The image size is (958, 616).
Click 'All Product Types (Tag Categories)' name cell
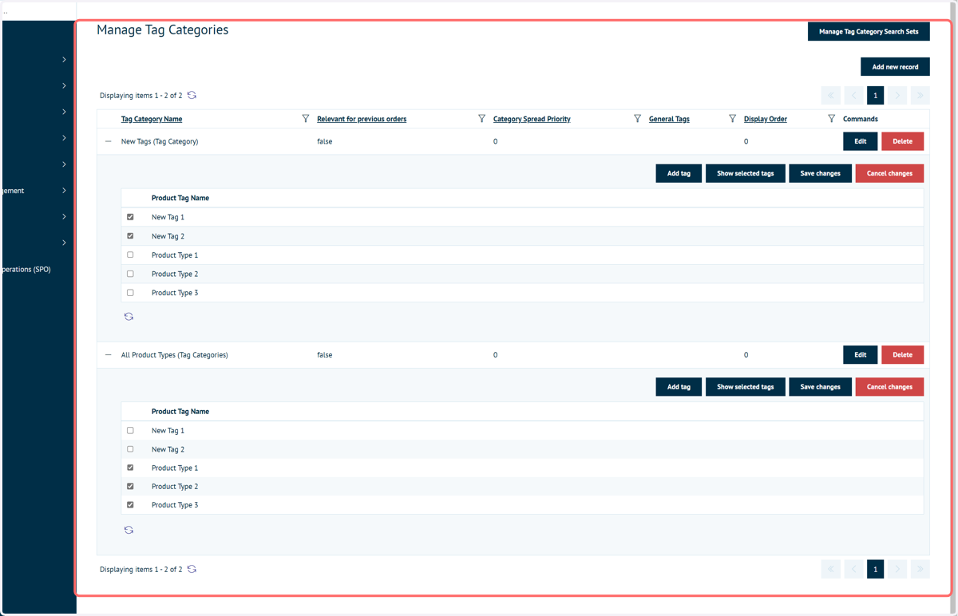pyautogui.click(x=175, y=355)
